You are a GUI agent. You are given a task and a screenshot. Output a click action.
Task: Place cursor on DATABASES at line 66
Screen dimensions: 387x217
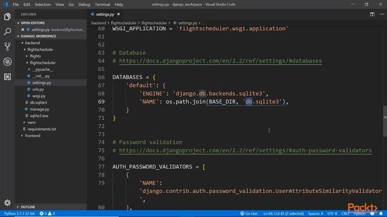pos(128,77)
